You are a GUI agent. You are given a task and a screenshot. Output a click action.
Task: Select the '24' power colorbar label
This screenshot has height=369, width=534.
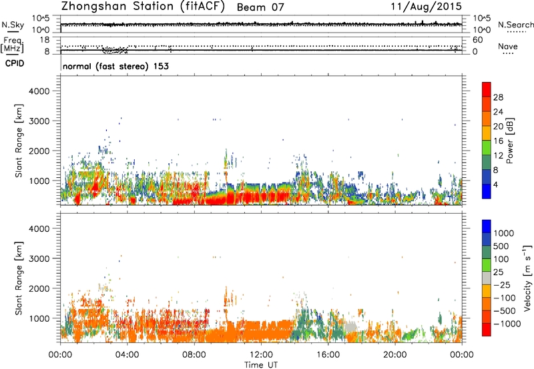(498, 112)
